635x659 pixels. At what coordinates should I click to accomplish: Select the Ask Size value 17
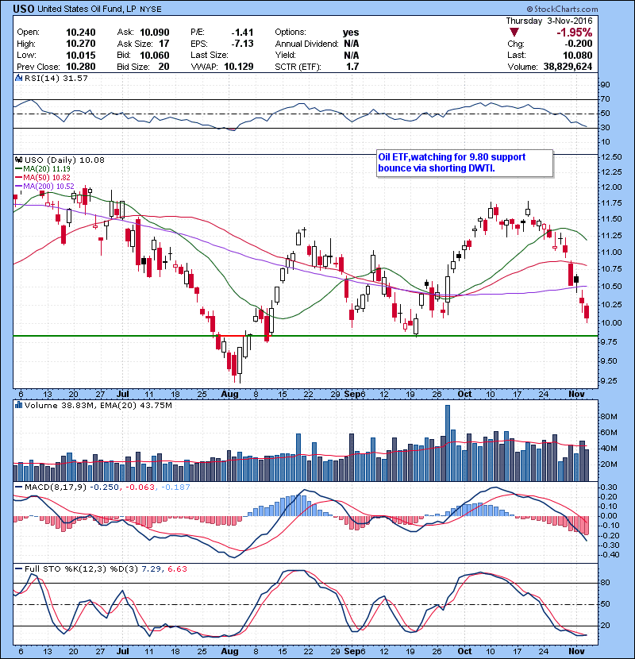click(x=164, y=44)
